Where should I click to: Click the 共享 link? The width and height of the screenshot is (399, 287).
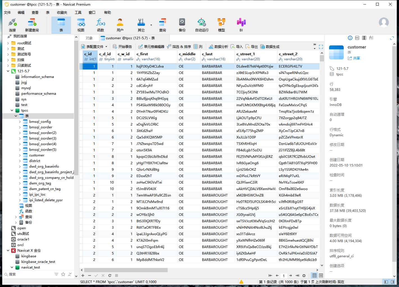(x=354, y=58)
